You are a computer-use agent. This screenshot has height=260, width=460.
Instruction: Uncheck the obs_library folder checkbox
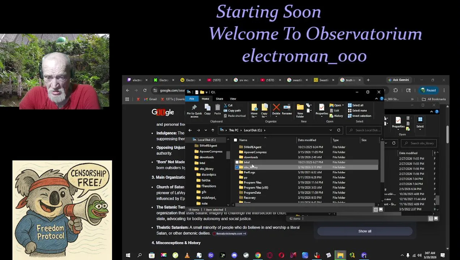tap(237, 167)
